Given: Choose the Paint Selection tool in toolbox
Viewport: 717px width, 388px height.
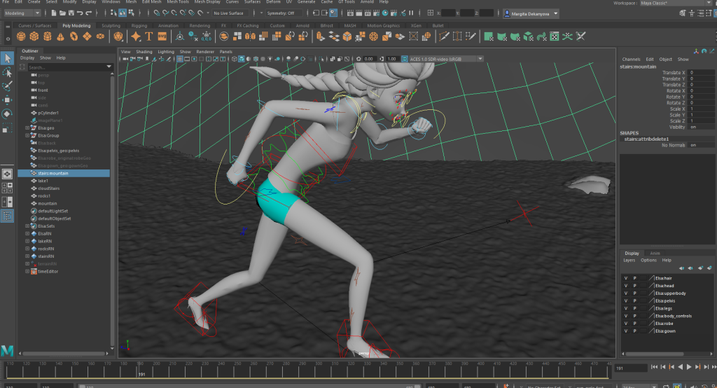Looking at the screenshot, I should click(7, 86).
